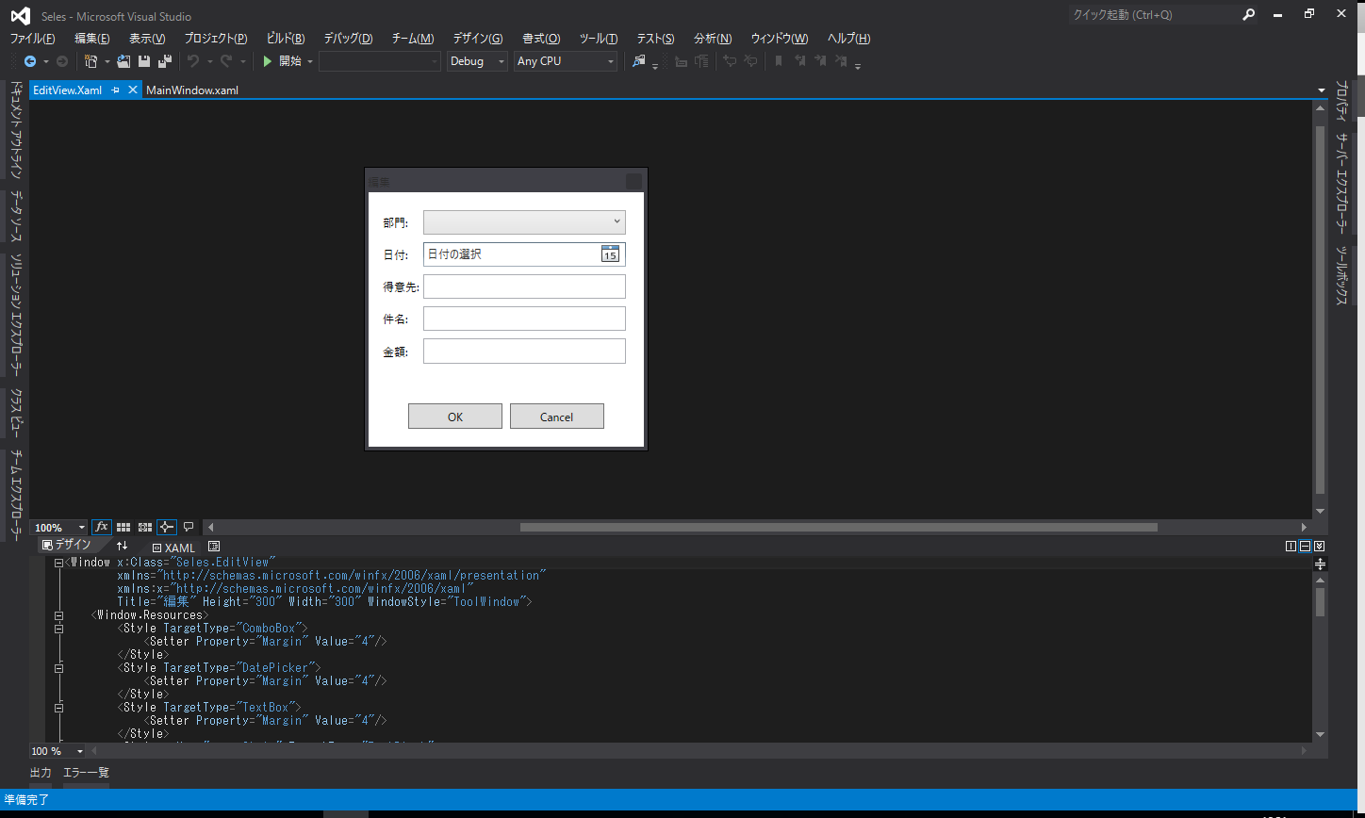The height and width of the screenshot is (818, 1365).
Task: Click the 金額 text box
Action: [524, 351]
